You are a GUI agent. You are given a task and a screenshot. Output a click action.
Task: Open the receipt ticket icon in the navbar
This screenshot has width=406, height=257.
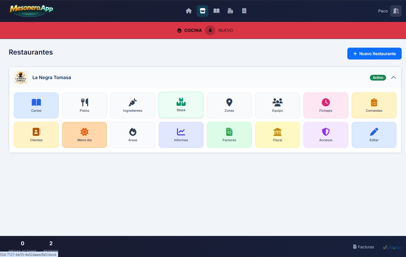[244, 11]
